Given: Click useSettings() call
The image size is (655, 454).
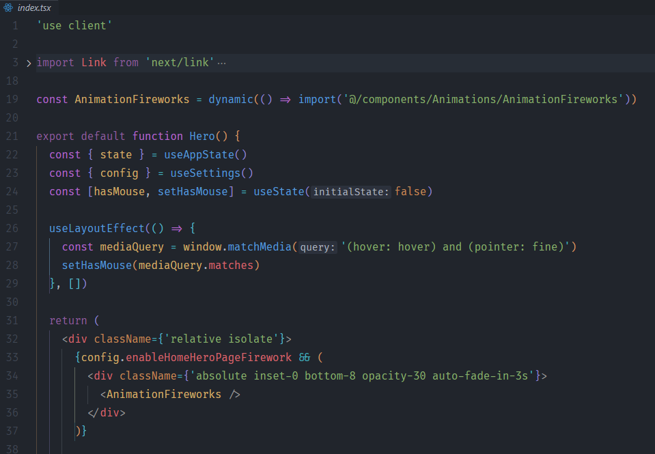Looking at the screenshot, I should click(212, 173).
